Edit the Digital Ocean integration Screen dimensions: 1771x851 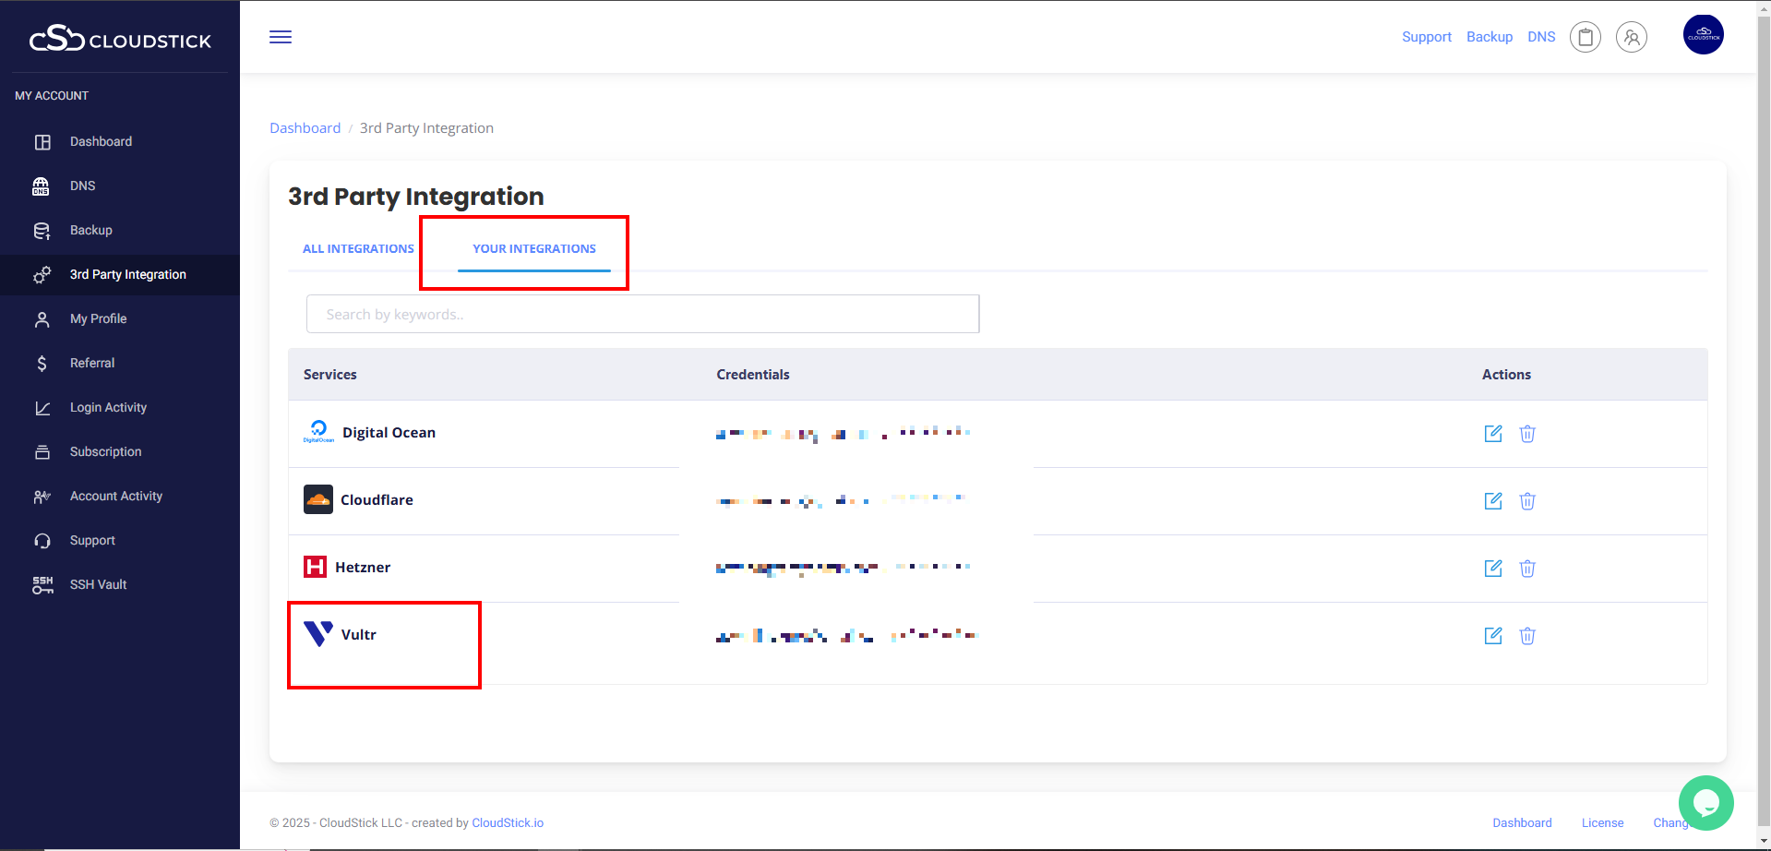tap(1492, 434)
